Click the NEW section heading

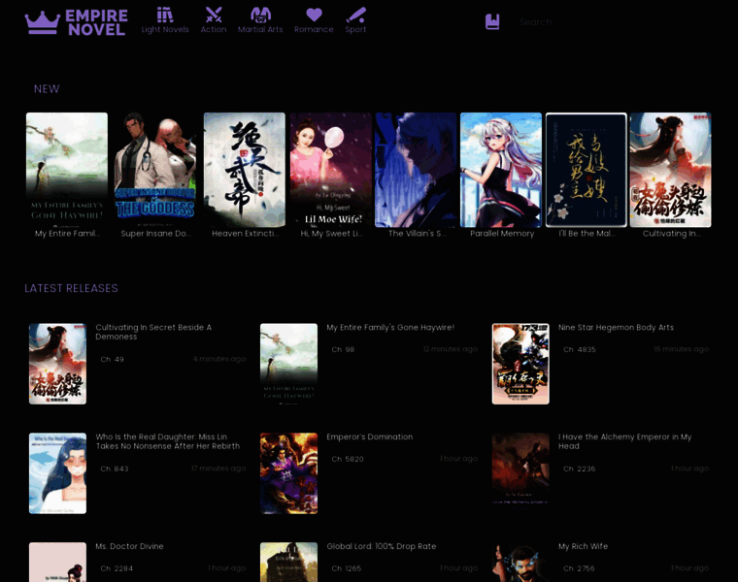(47, 89)
